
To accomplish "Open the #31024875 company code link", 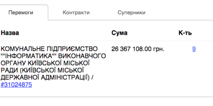I will coord(16,85).
